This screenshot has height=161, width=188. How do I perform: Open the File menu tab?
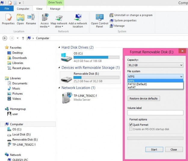tap(6, 9)
